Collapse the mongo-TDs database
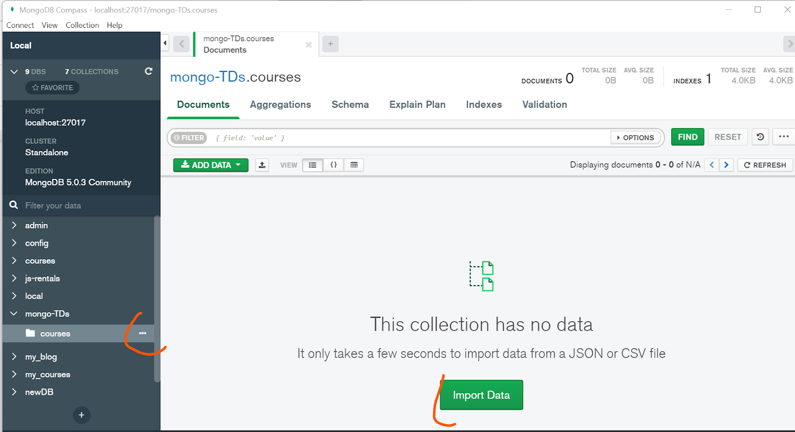 tap(14, 313)
